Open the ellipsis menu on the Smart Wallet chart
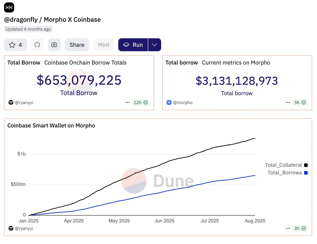Screen dimensions: 317x244 pos(288,228)
